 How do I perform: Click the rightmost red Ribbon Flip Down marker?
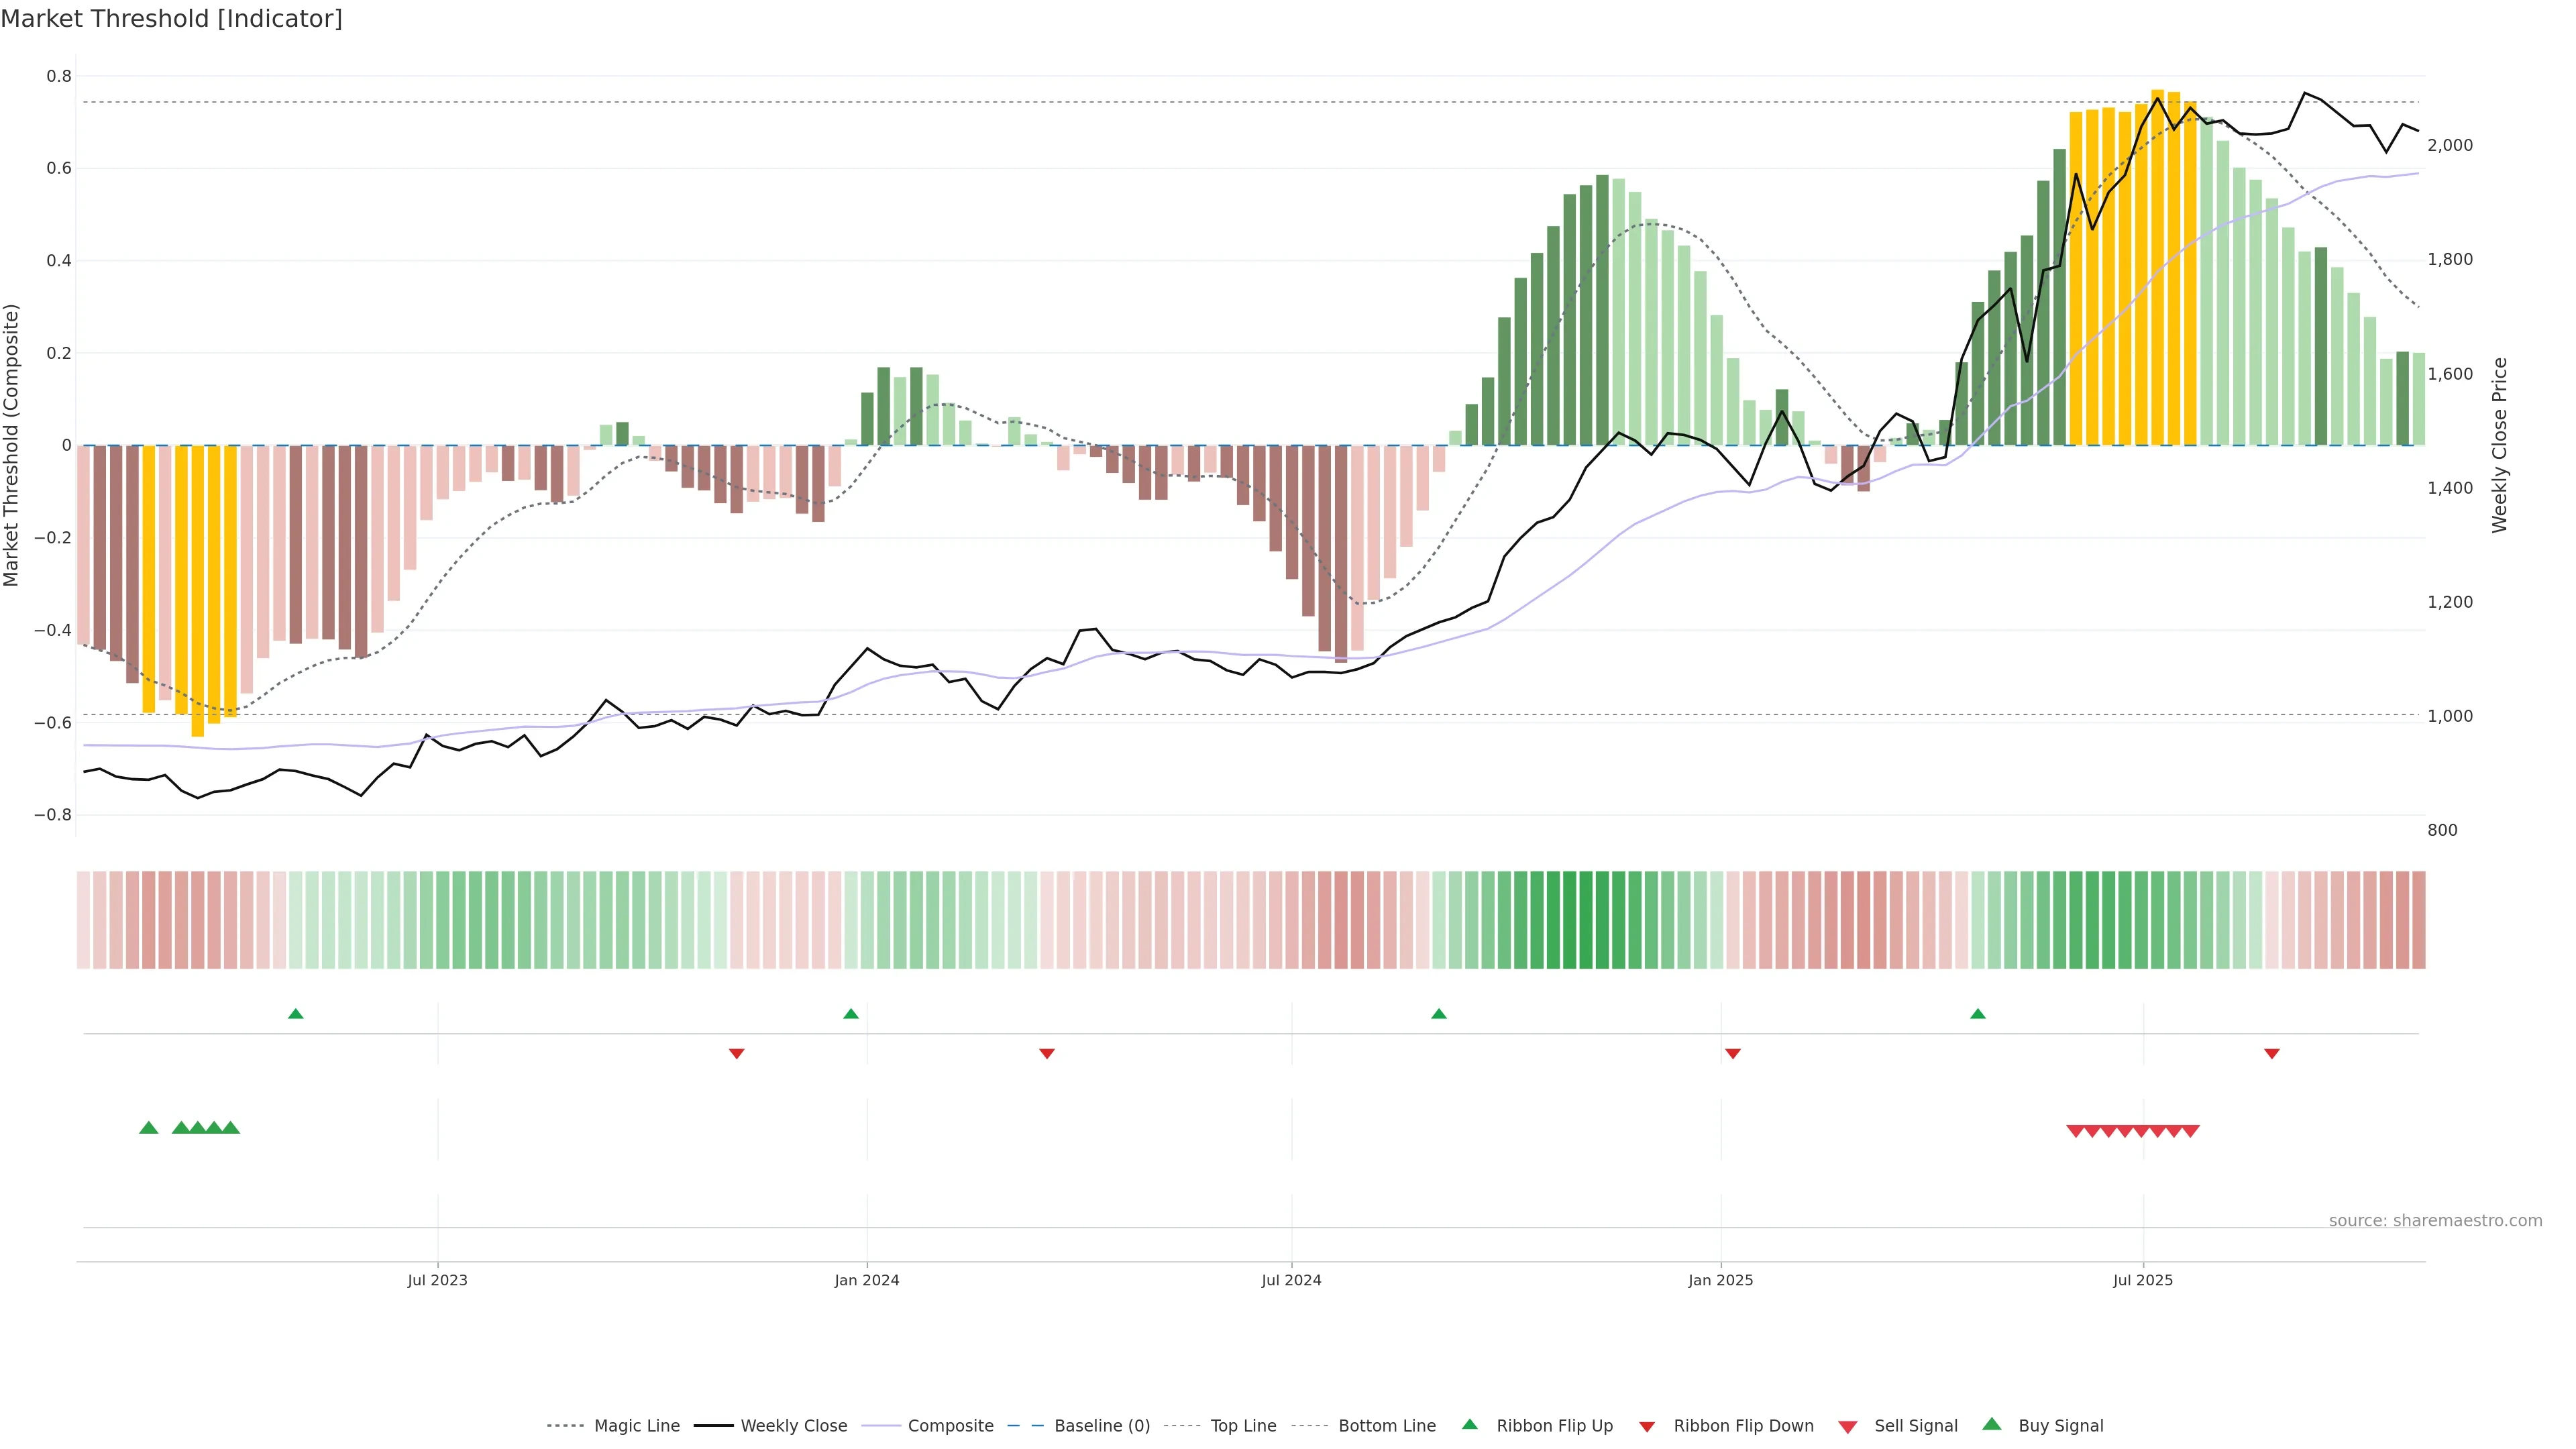coord(2272,1054)
